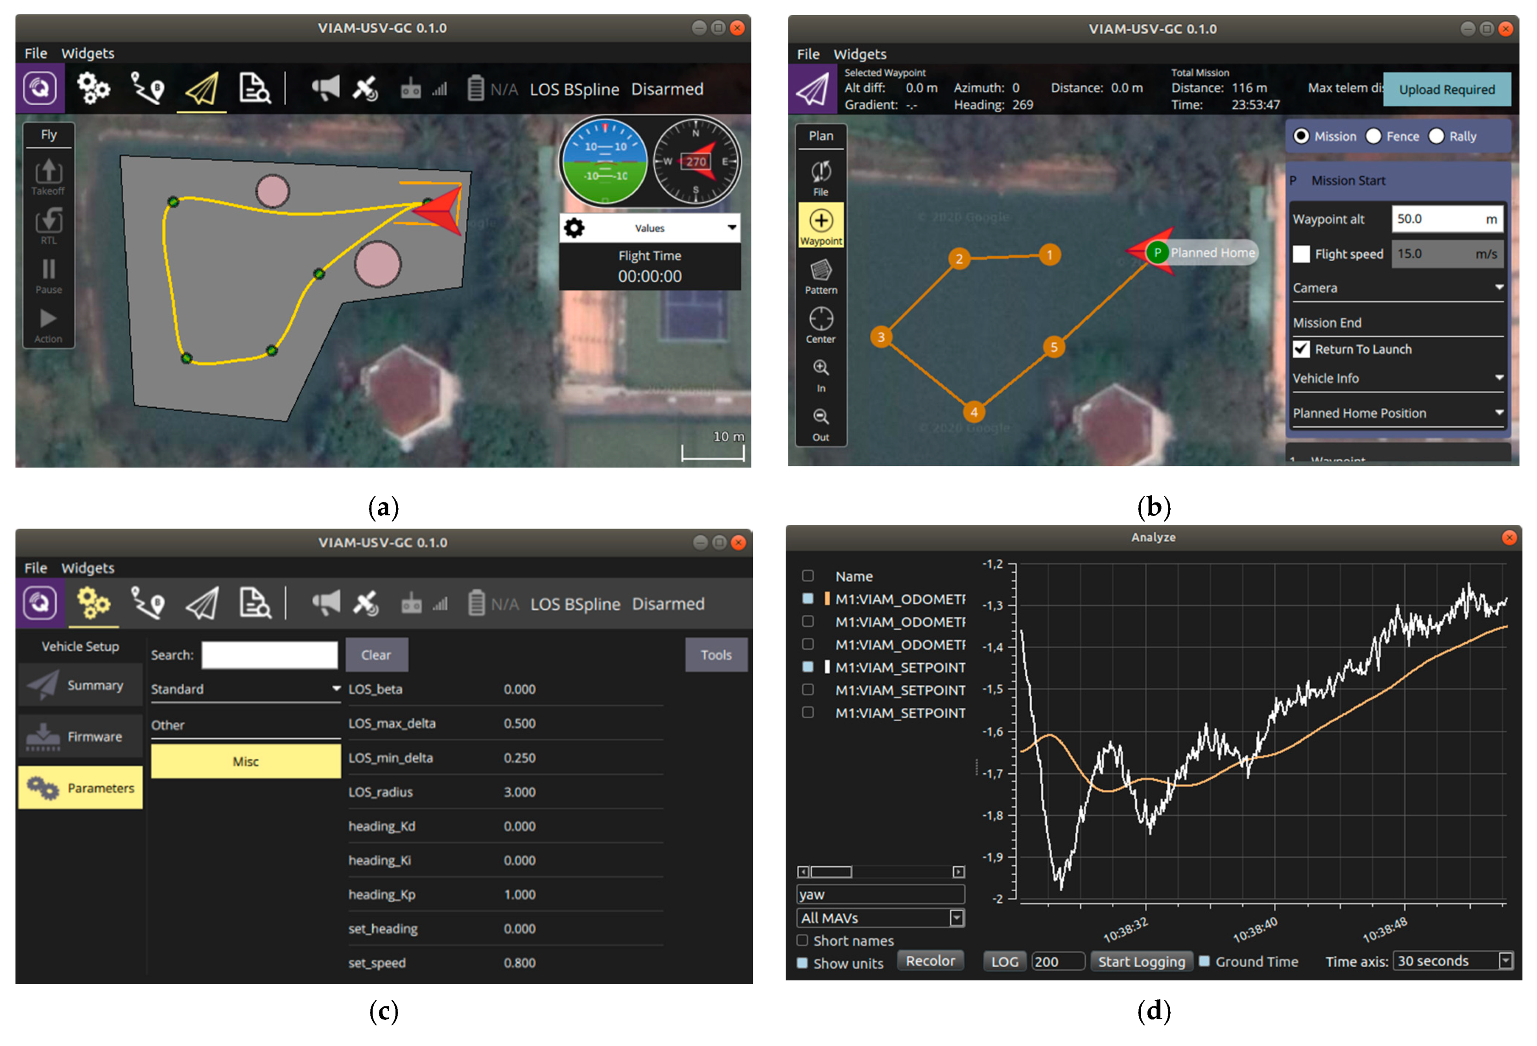
Task: Click the parameter Search input field
Action: pos(269,654)
